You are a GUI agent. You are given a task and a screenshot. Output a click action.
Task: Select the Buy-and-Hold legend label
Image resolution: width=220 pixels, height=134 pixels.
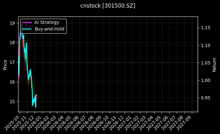point(49,29)
